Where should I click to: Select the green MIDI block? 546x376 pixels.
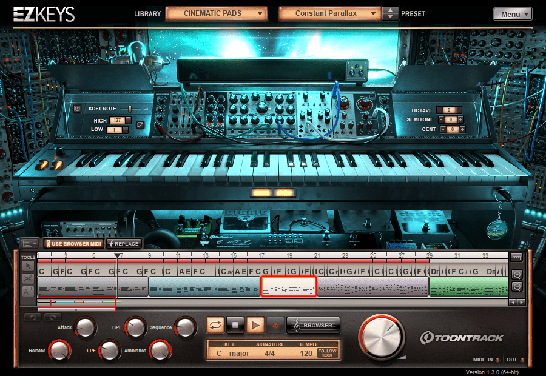click(x=469, y=286)
